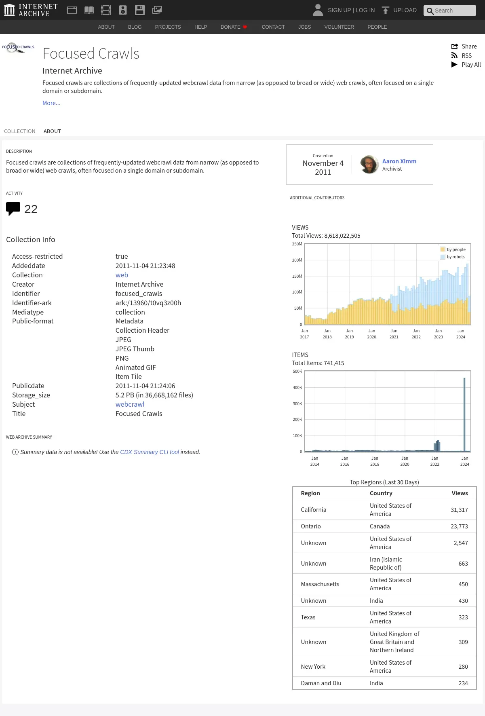Click the user avatar icon
Screen dimensions: 485x716
click(318, 10)
